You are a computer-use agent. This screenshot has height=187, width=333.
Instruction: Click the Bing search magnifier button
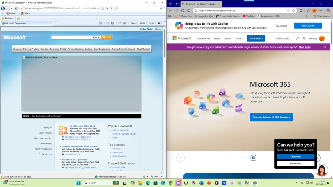[x=103, y=37]
